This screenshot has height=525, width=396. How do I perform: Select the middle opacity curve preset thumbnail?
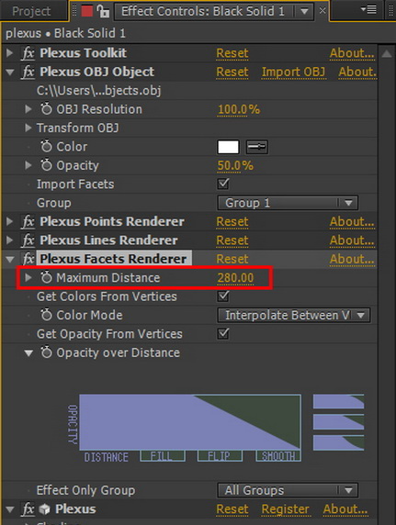[338, 422]
